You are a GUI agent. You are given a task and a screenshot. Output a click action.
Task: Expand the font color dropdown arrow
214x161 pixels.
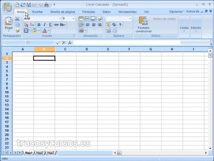49,30
